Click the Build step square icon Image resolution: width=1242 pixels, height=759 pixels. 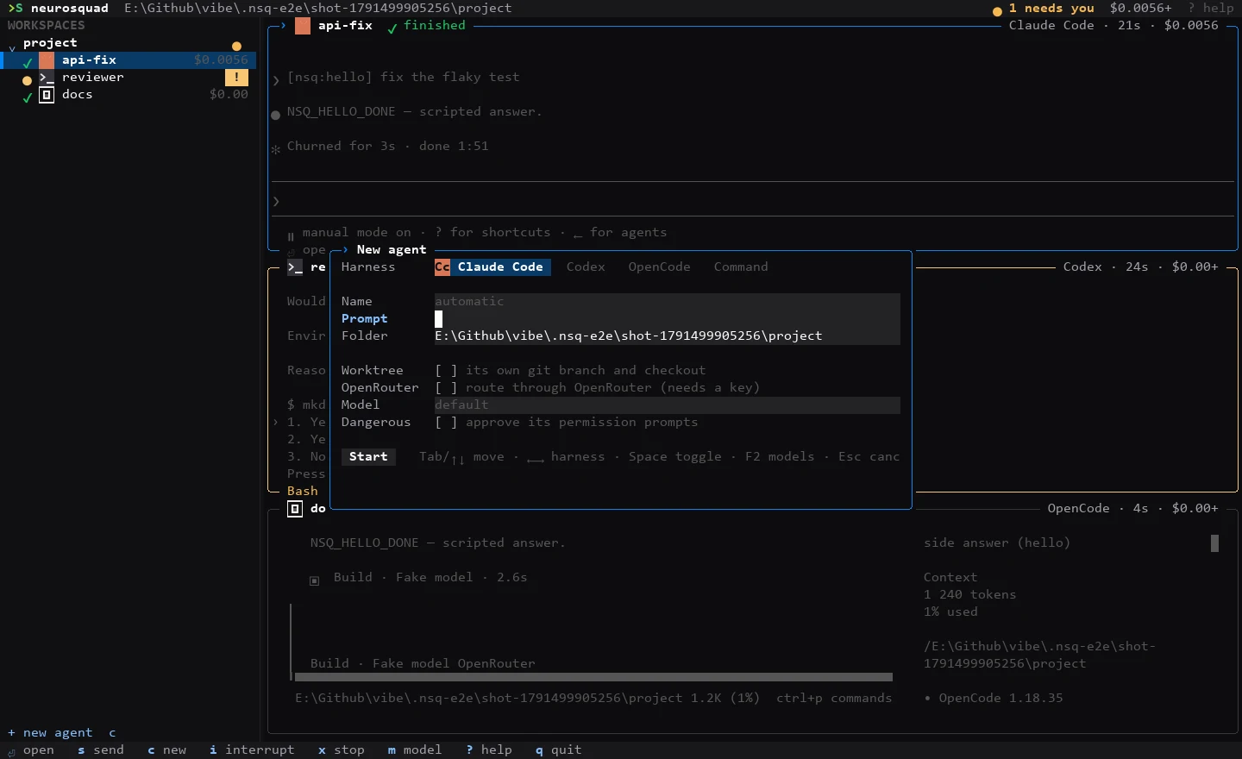pos(315,580)
